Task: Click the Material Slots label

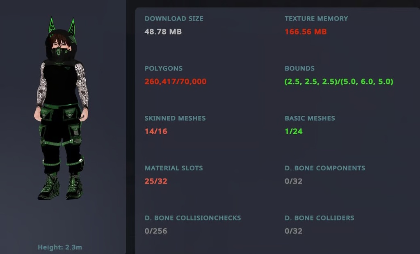Action: pos(174,168)
